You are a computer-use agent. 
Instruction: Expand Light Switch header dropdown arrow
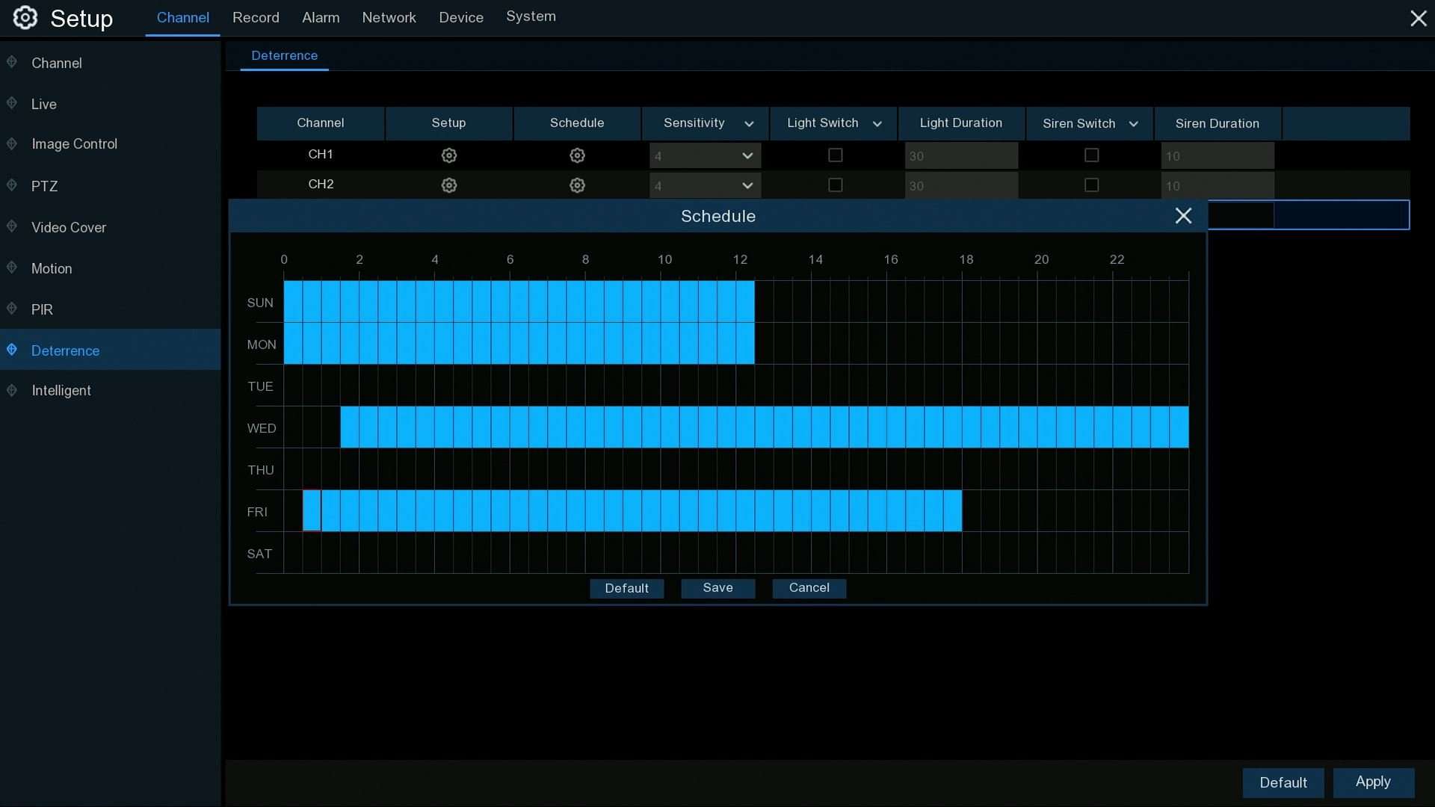point(877,124)
